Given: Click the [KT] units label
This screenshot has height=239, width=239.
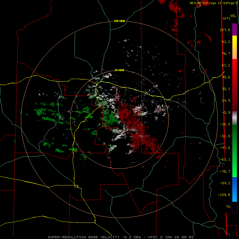Looking at the screenshot, I should click(x=227, y=18).
